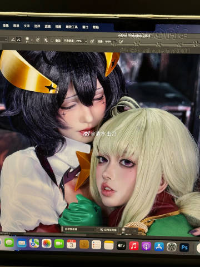The width and height of the screenshot is (200, 267).
Task: Open the three-dot more options in taskbar
Action: click(134, 231)
